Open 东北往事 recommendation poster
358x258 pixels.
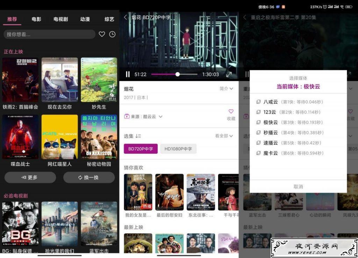point(201,192)
